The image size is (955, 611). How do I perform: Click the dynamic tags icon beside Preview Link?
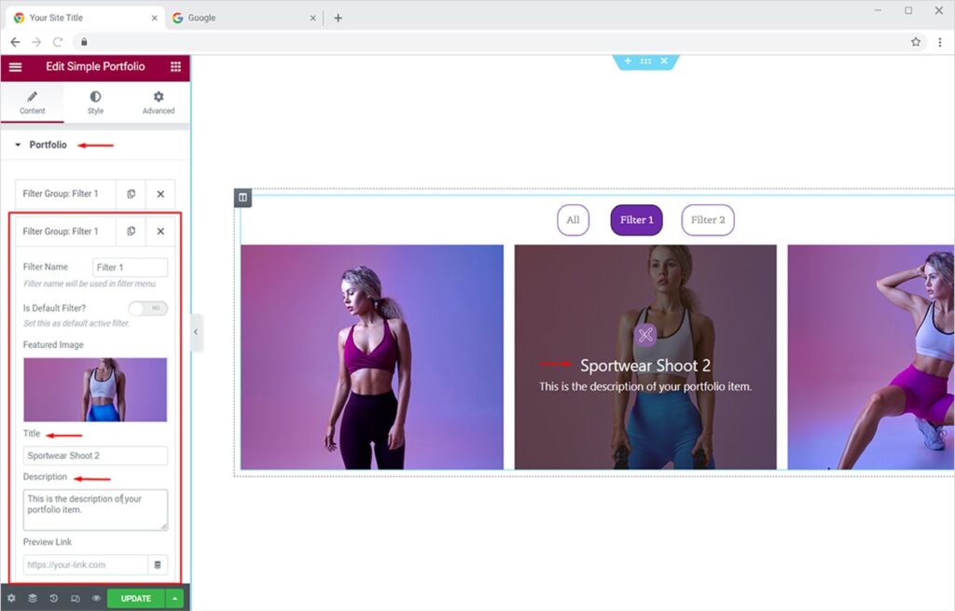[x=158, y=564]
